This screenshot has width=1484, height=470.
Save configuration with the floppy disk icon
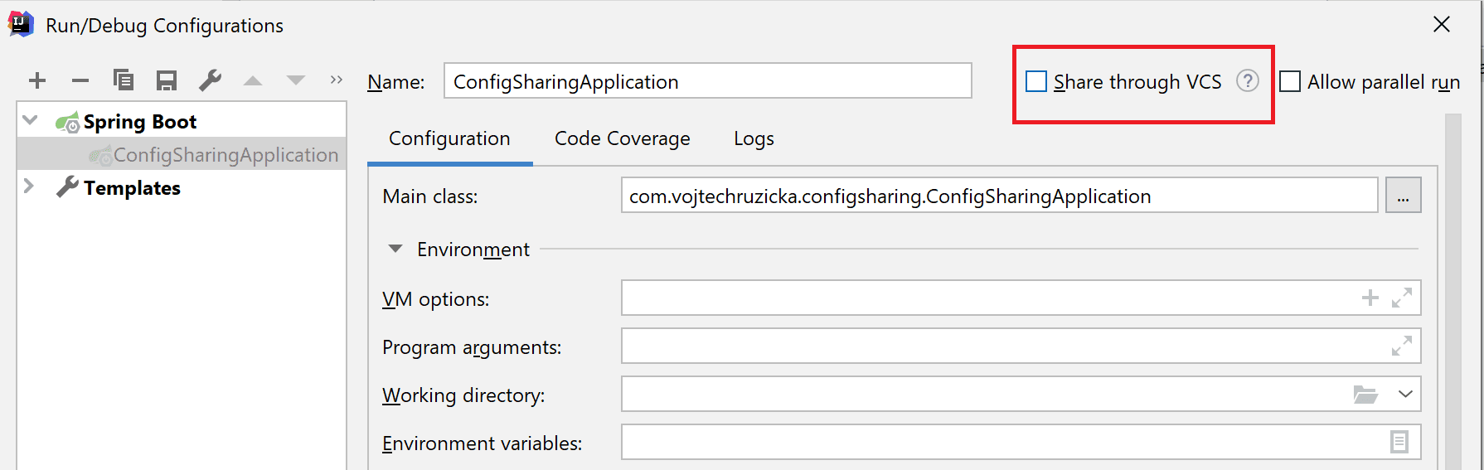pyautogui.click(x=167, y=80)
